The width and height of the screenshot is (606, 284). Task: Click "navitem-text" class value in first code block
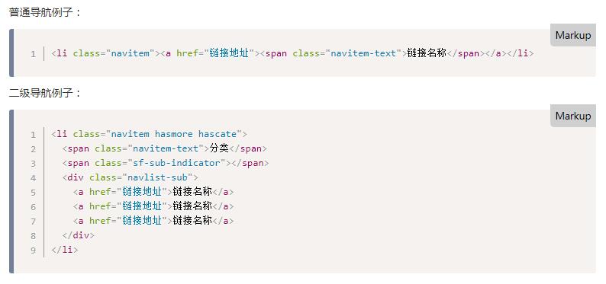[364, 53]
